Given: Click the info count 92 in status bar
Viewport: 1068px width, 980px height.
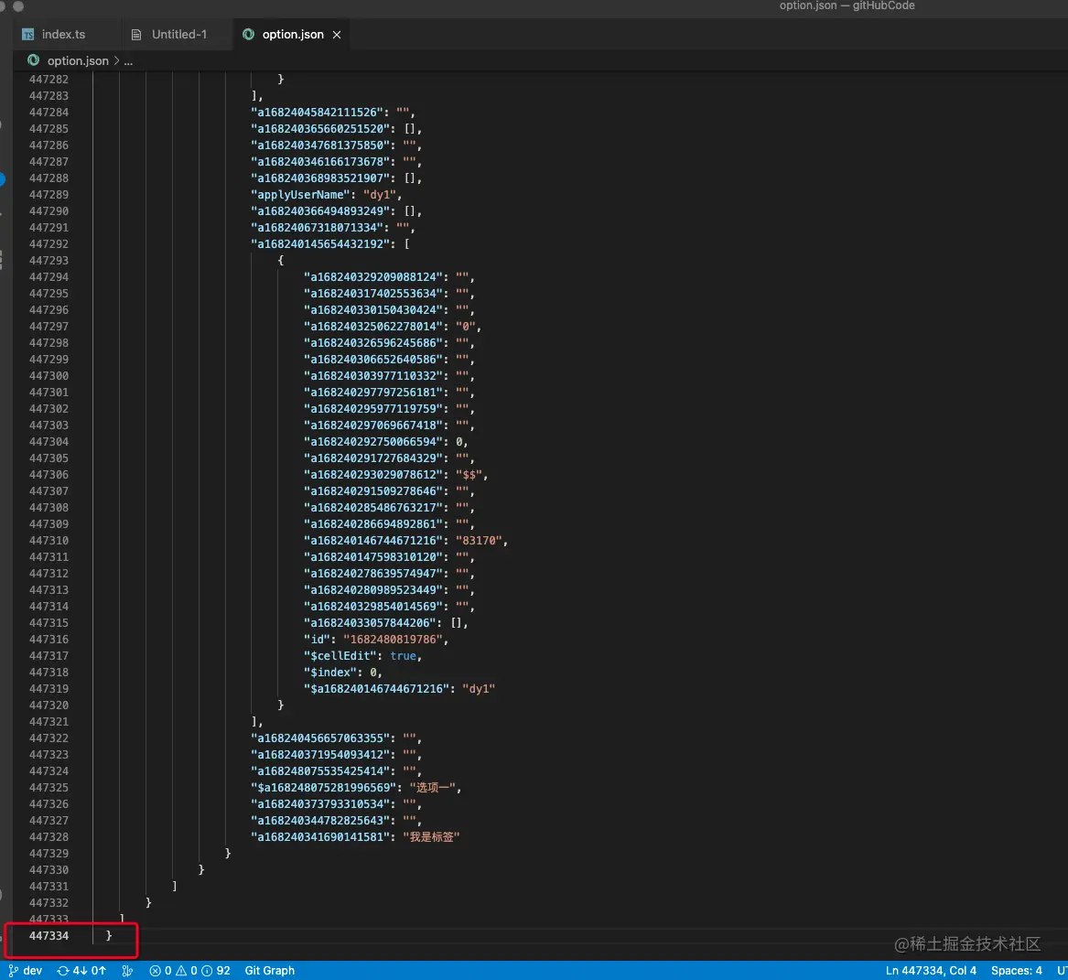Looking at the screenshot, I should tap(216, 971).
